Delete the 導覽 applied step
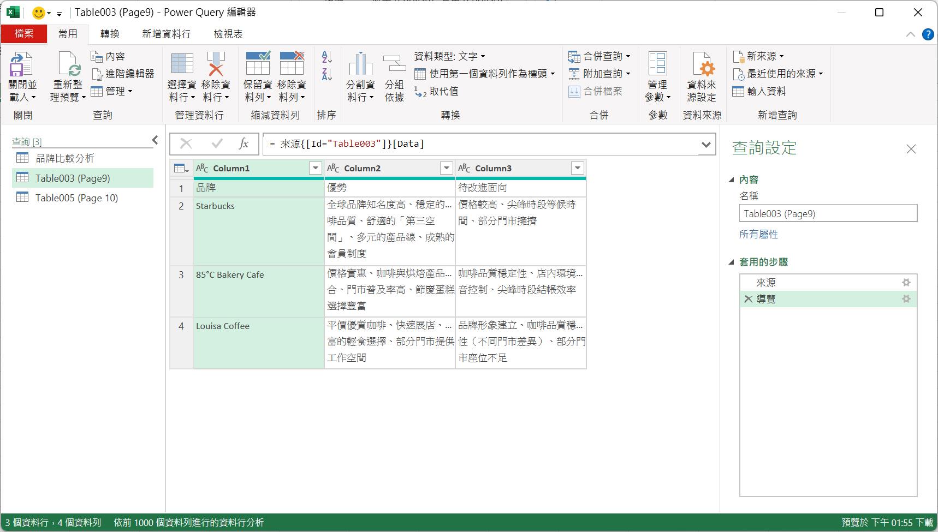Image resolution: width=938 pixels, height=532 pixels. [748, 299]
